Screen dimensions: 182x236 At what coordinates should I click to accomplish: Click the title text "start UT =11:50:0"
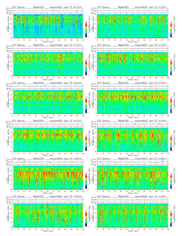[158, 196]
